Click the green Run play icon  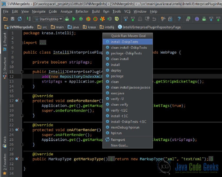pyautogui.click(x=74, y=19)
